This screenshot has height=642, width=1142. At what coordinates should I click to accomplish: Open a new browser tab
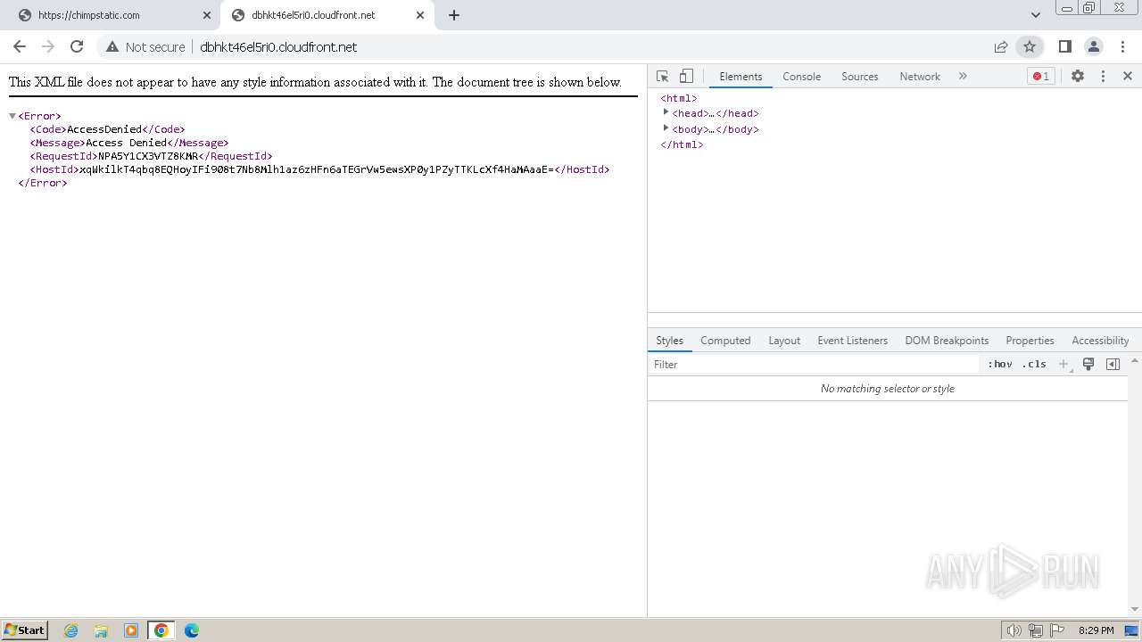pyautogui.click(x=453, y=15)
